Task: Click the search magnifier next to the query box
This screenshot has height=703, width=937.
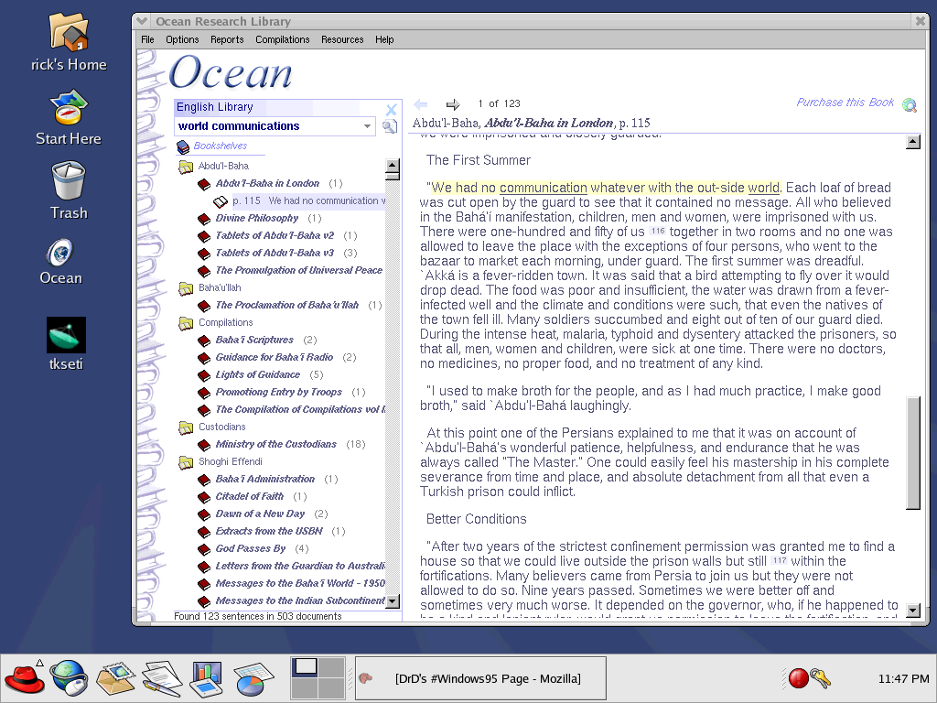Action: [x=388, y=127]
